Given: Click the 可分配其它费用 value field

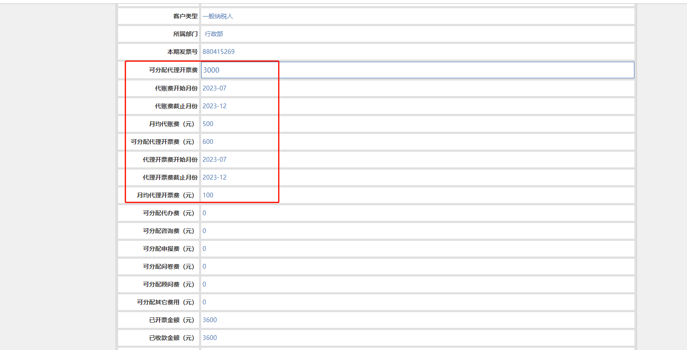Looking at the screenshot, I should pyautogui.click(x=418, y=302).
